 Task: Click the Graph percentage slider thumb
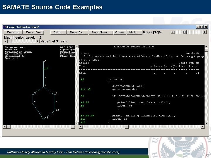[x=185, y=32]
